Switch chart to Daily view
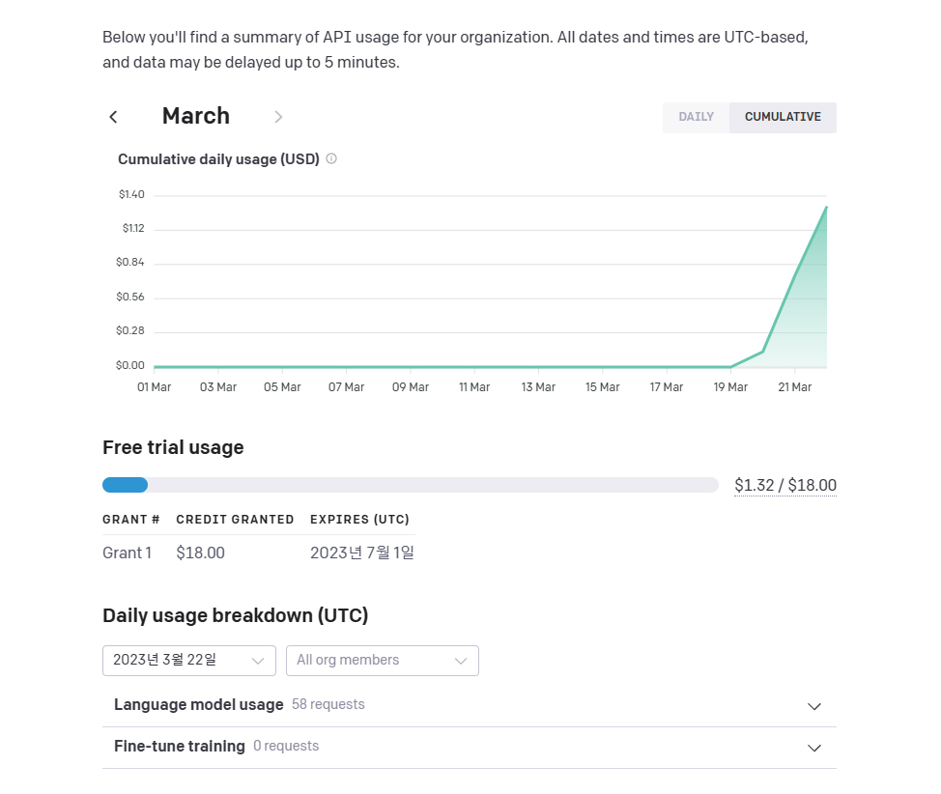Image resolution: width=941 pixels, height=794 pixels. coord(696,117)
